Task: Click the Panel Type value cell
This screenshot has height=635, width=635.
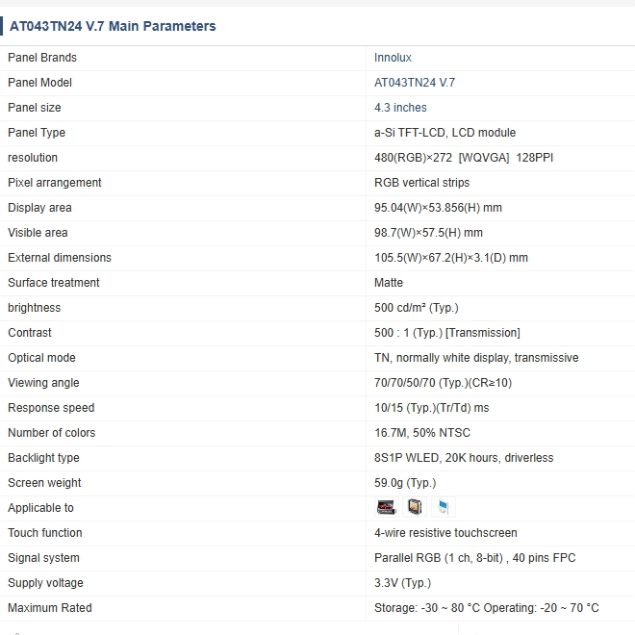Action: pyautogui.click(x=444, y=133)
